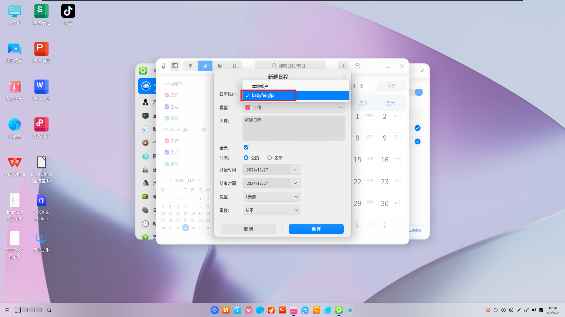Screen dimensions: 565x317
Task: Click the Today (今天) button
Action: (x=391, y=86)
